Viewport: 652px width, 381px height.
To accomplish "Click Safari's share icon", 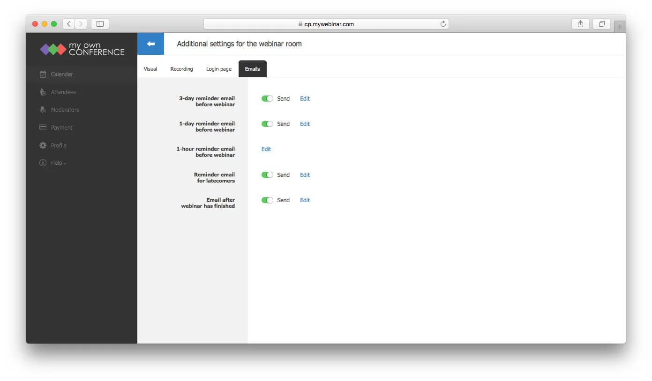I will (580, 24).
